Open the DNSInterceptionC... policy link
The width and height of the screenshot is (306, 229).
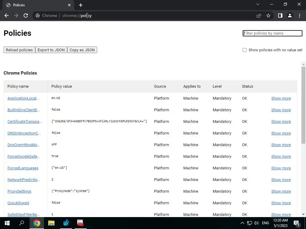[24, 133]
